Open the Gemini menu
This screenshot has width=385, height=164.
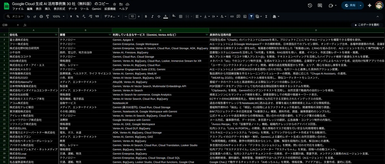coord(96,9)
